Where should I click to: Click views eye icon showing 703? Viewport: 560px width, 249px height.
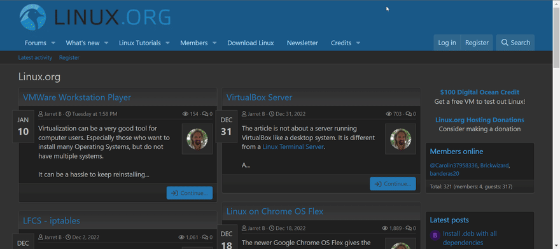(x=389, y=114)
